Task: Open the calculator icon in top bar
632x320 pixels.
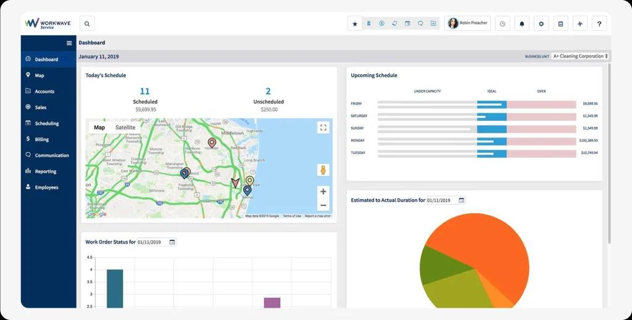Action: (x=560, y=24)
